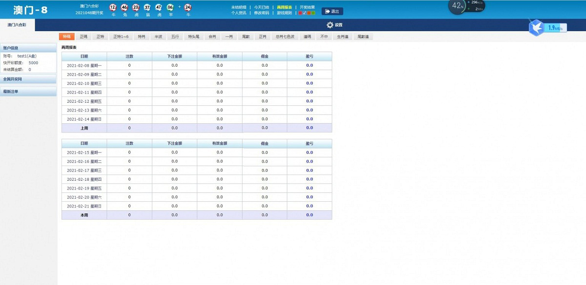This screenshot has width=586, height=285.
Task: Click the special ball number 24
Action: tap(188, 7)
